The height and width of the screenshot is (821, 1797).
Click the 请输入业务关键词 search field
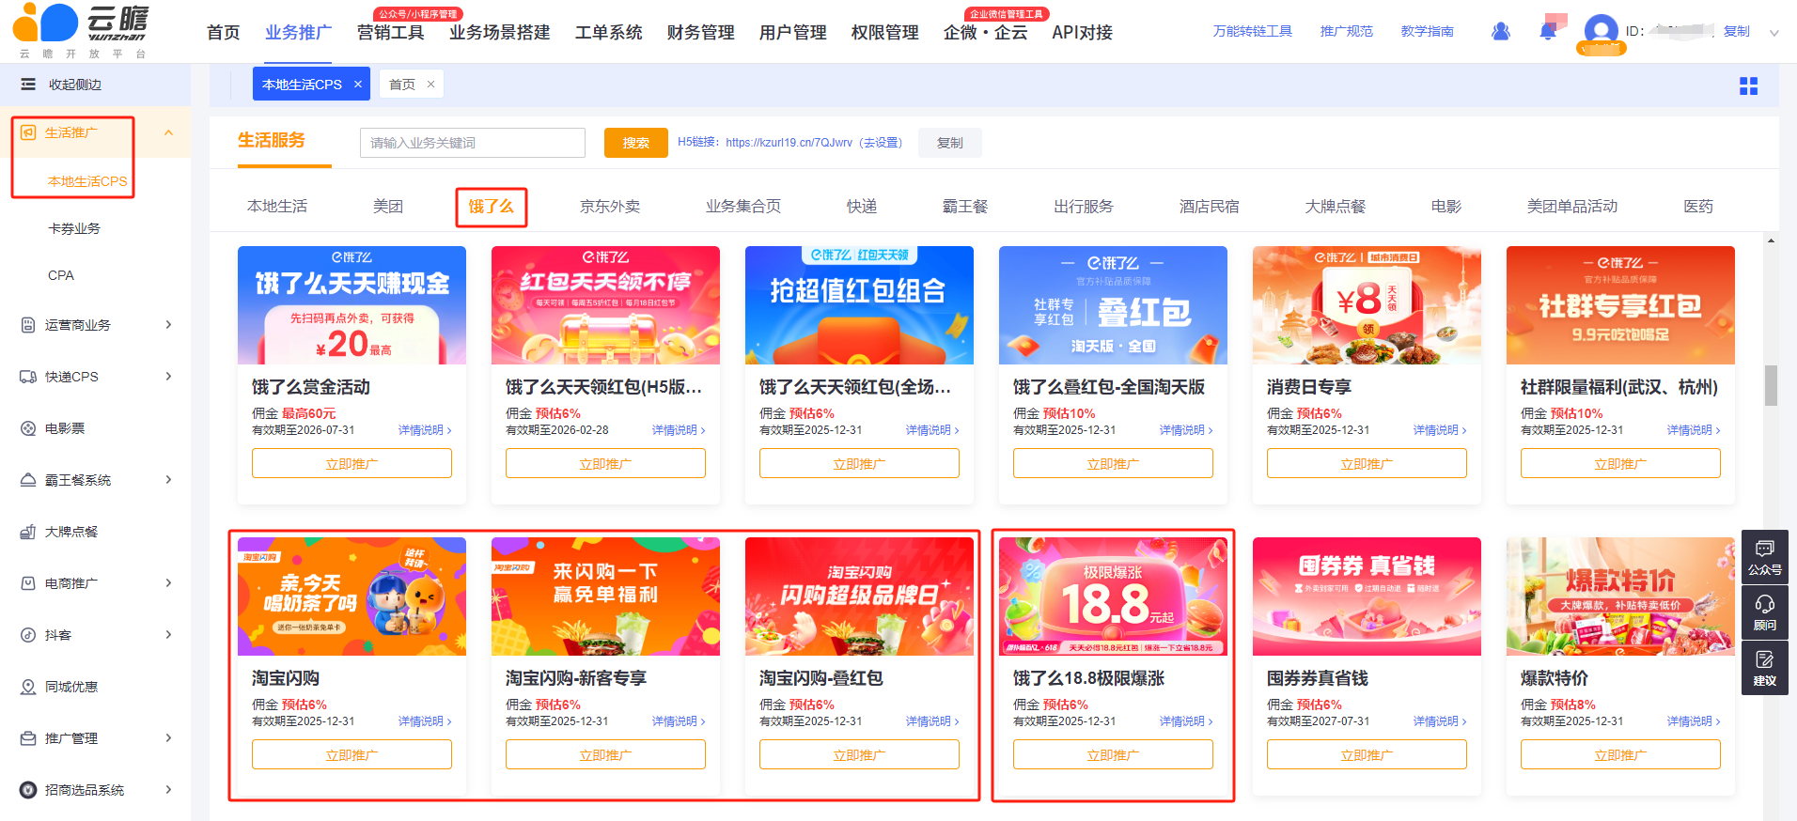tap(472, 143)
